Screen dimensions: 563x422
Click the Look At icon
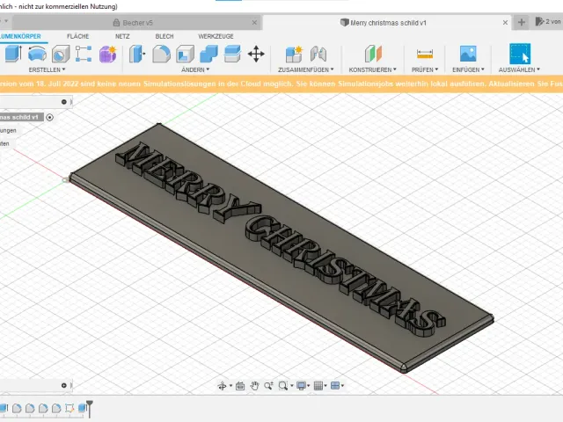tap(240, 386)
